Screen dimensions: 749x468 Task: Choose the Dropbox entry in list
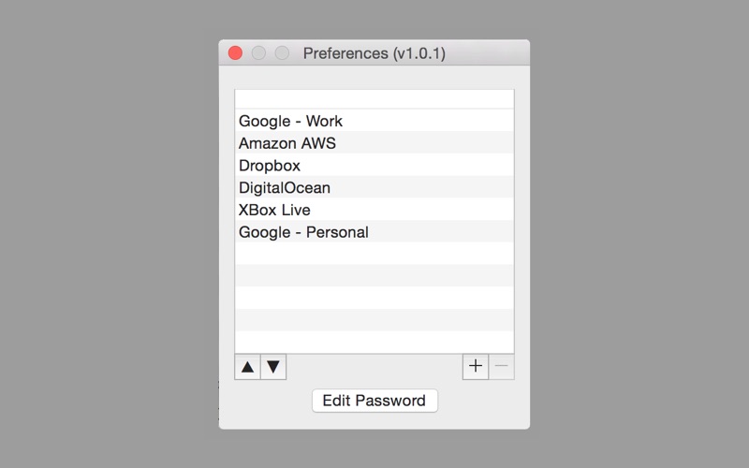point(374,166)
